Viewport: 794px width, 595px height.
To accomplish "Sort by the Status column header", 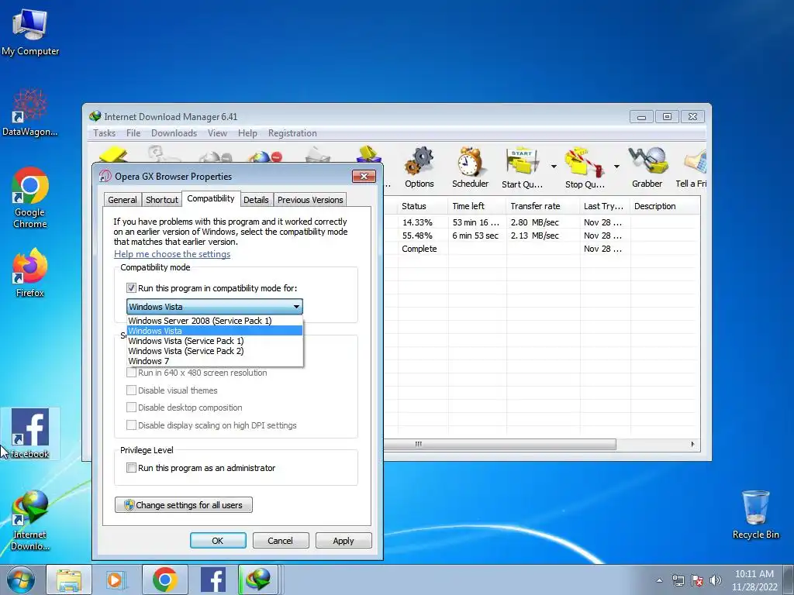I will click(x=423, y=206).
